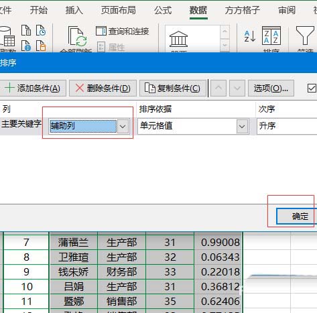Click the refresh all icon
This screenshot has width=317, height=313.
pos(77,36)
